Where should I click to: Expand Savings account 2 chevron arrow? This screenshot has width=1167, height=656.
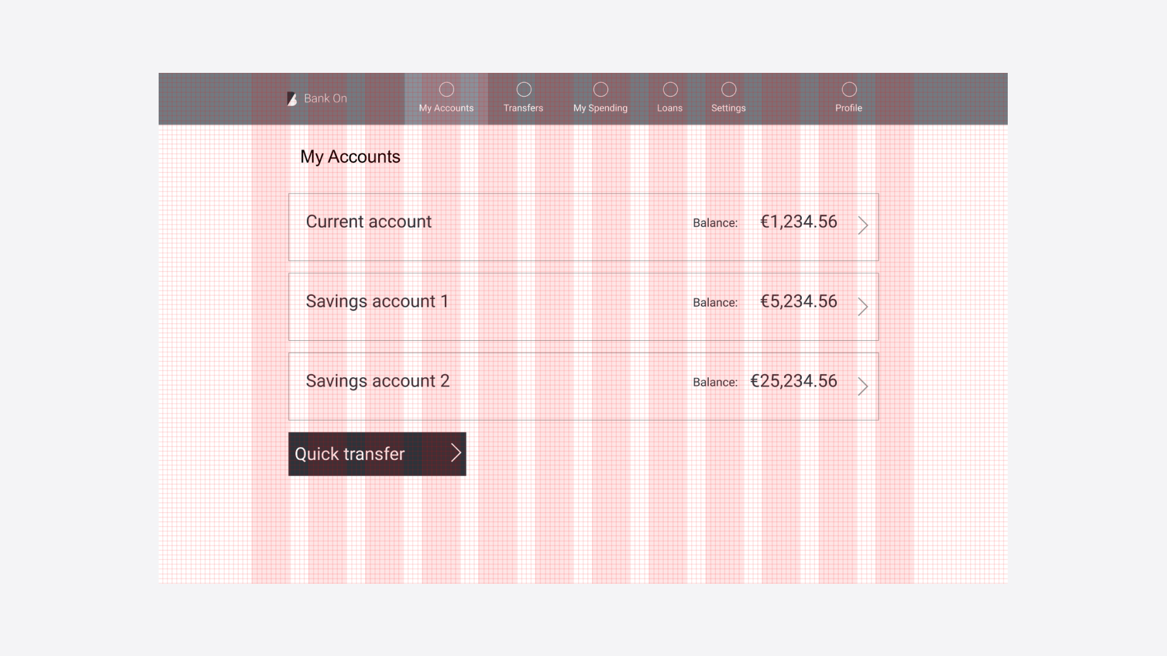point(862,386)
